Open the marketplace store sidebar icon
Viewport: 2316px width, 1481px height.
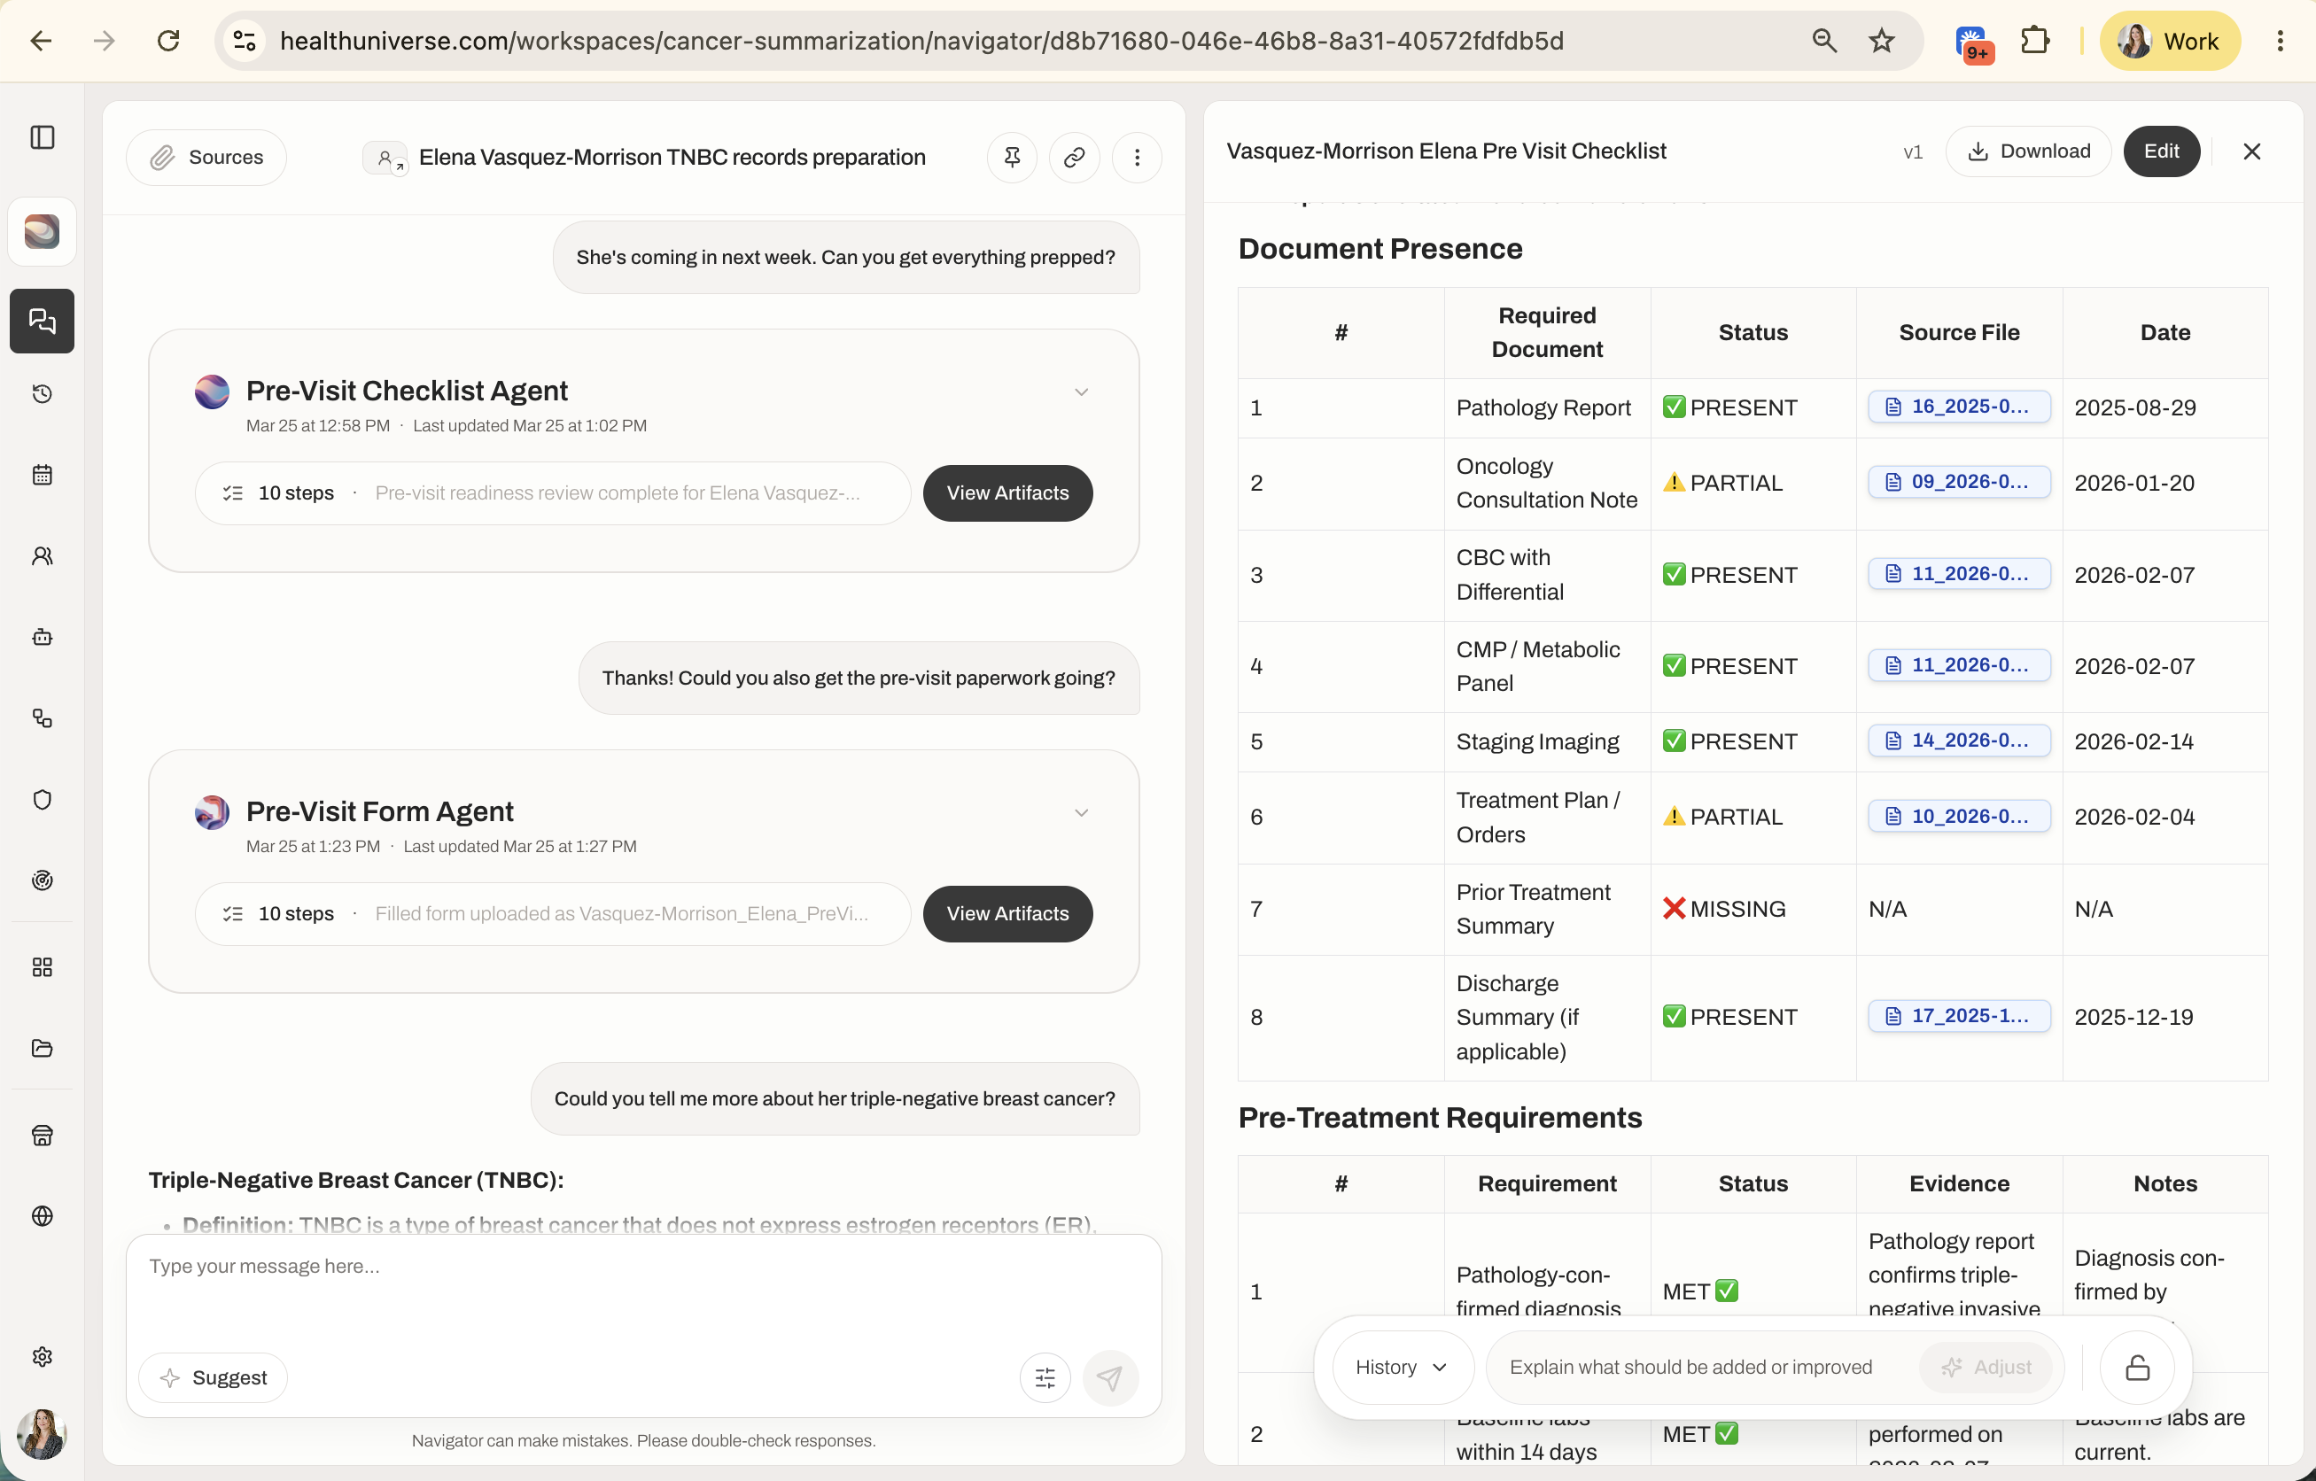(43, 1135)
